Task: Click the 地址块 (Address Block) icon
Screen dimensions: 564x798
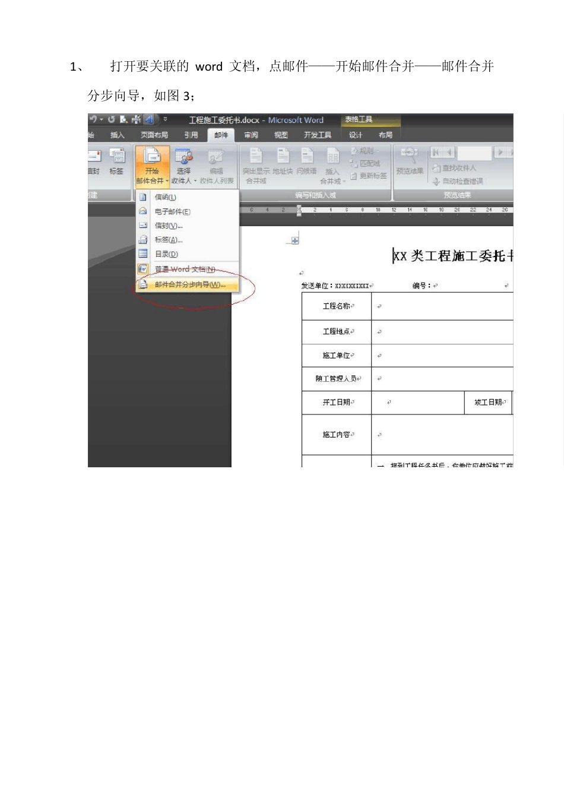Action: [283, 156]
